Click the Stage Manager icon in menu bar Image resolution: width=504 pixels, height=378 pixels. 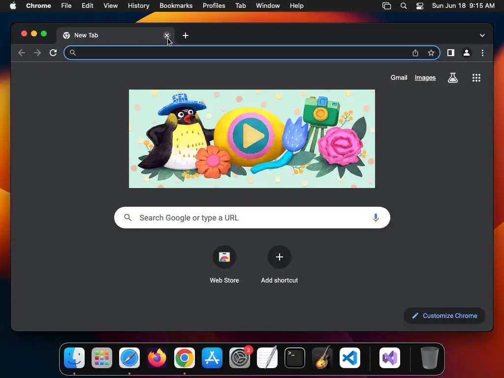[387, 6]
